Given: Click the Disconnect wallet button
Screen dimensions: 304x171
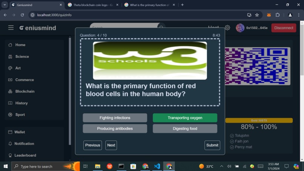Looking at the screenshot, I should [x=284, y=28].
